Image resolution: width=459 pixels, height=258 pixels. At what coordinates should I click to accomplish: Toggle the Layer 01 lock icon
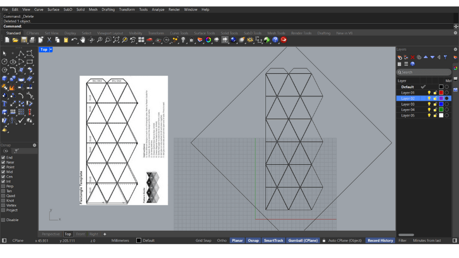(x=435, y=93)
